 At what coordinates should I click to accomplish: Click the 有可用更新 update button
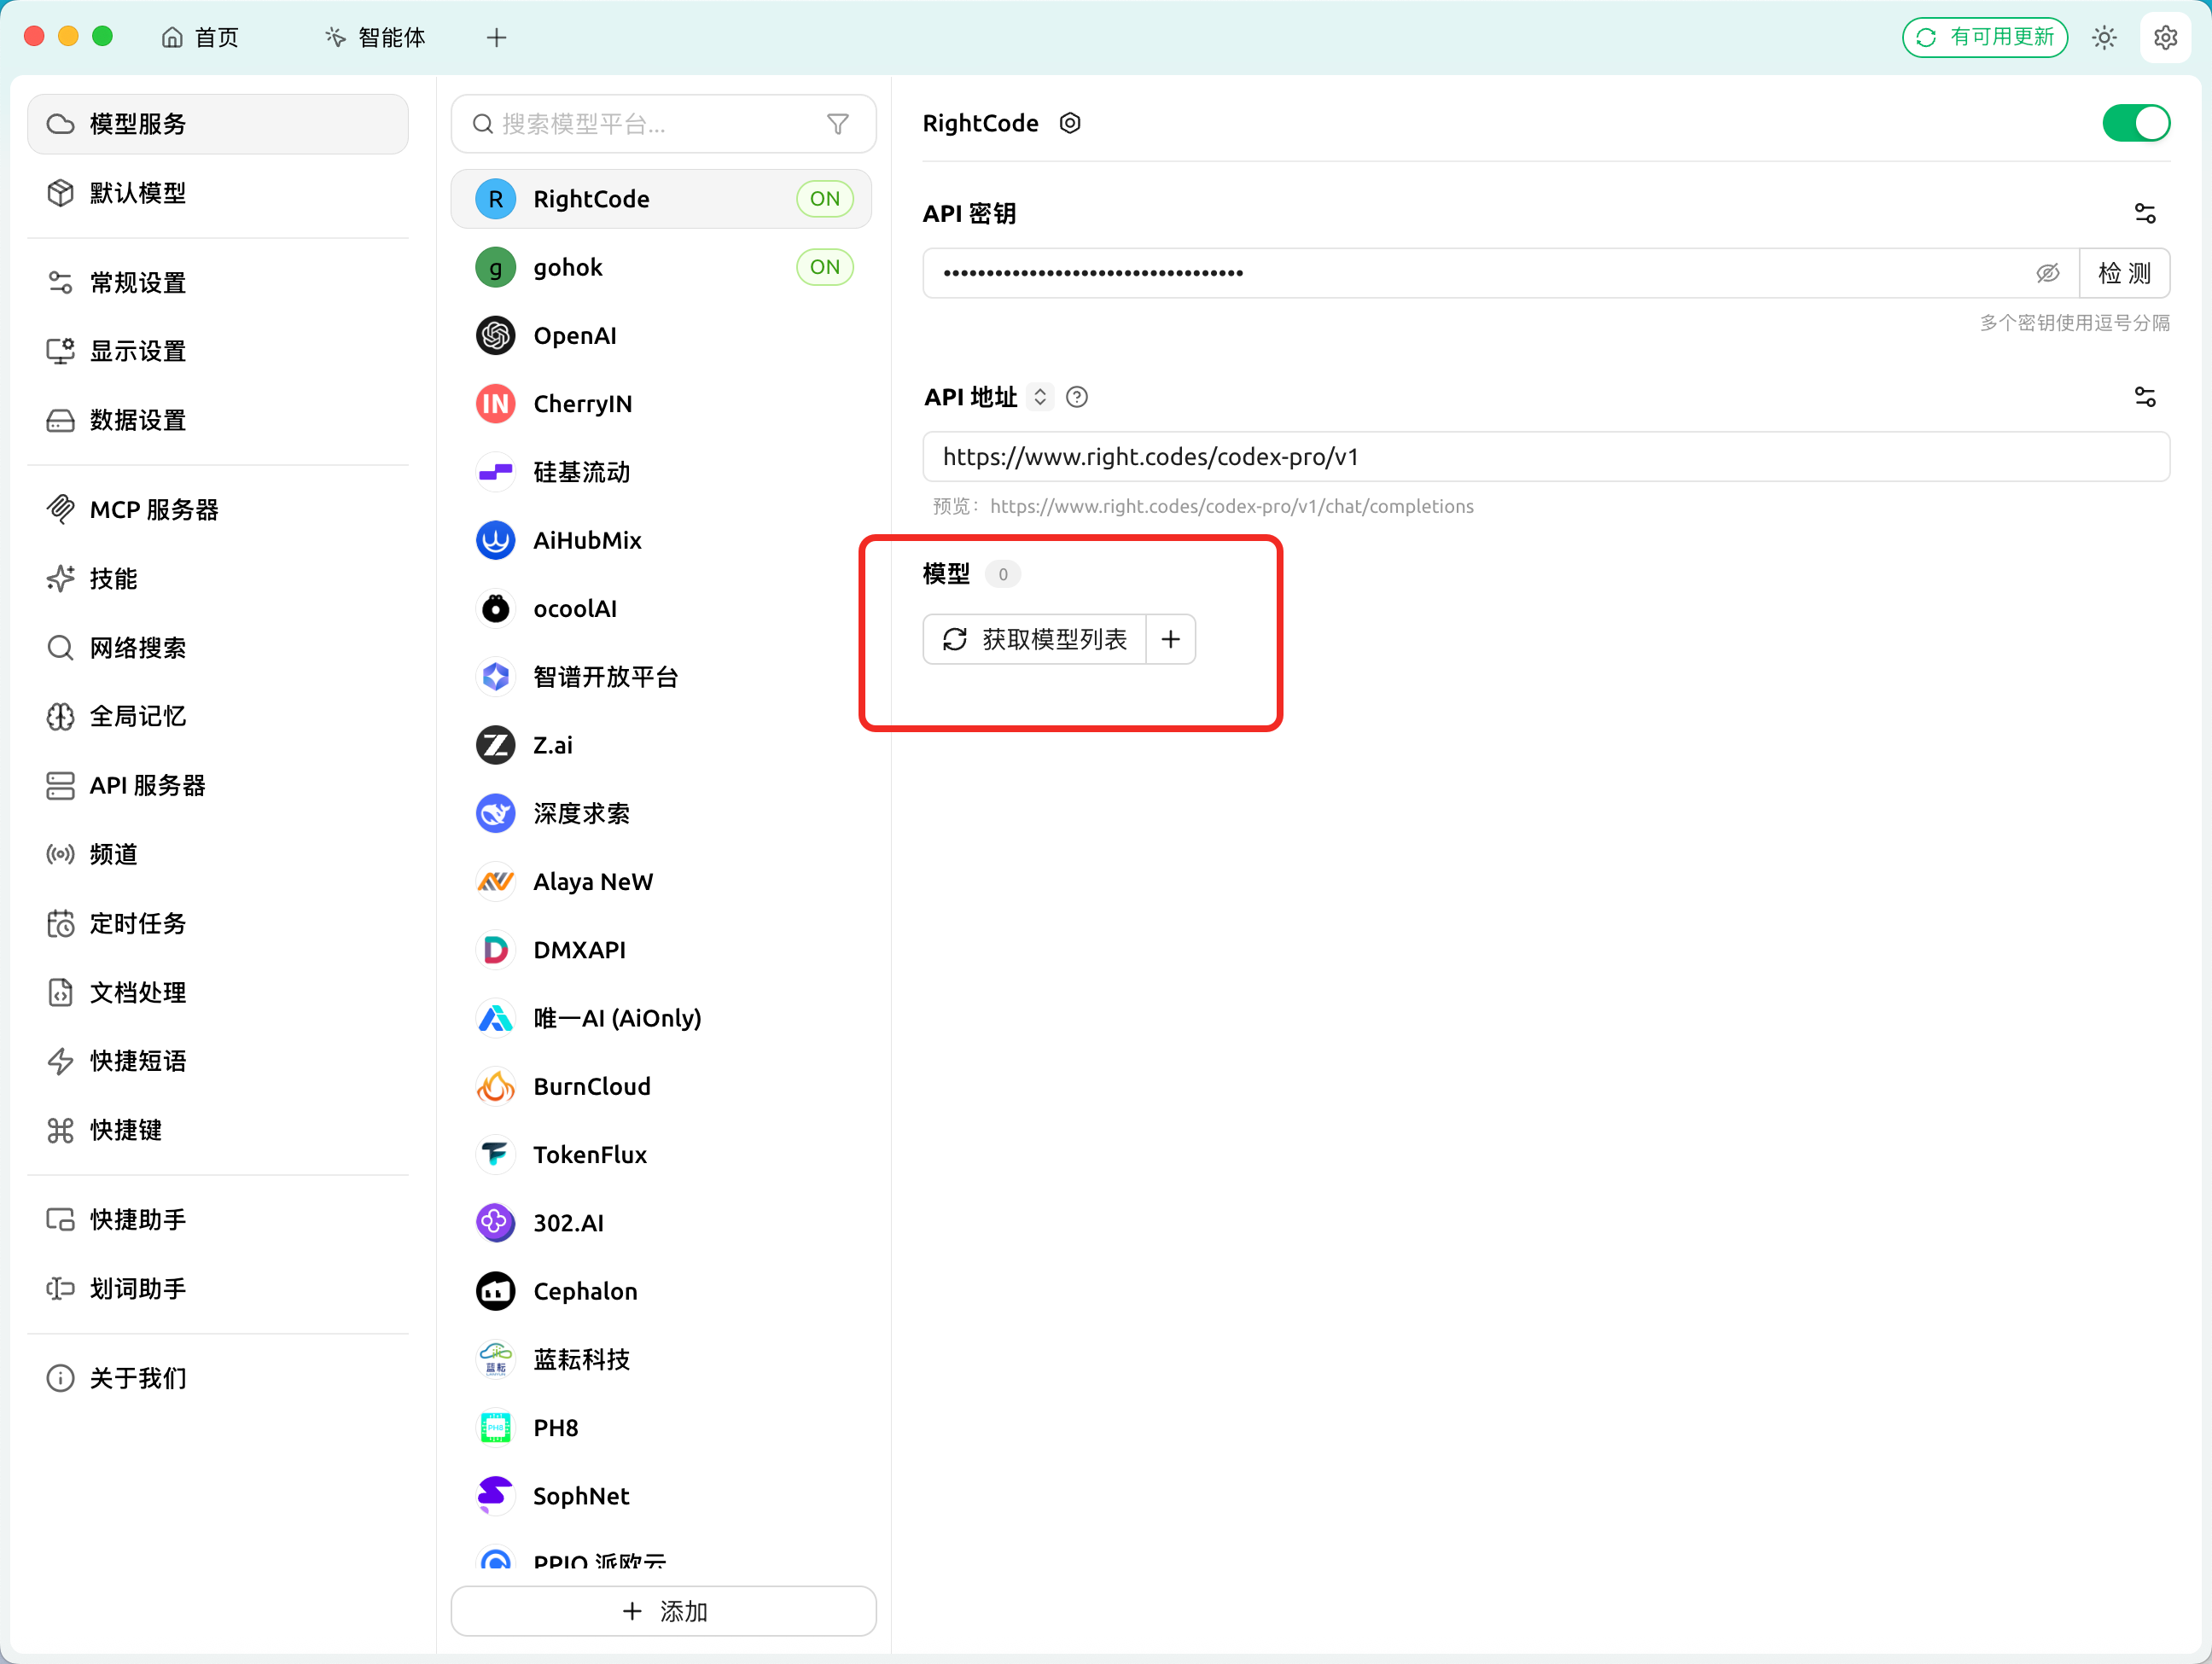coord(1984,38)
